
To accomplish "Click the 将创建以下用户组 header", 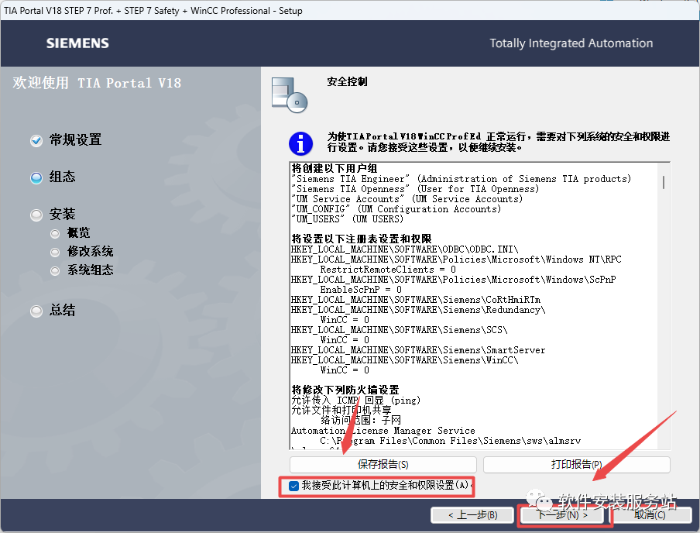I will [335, 168].
